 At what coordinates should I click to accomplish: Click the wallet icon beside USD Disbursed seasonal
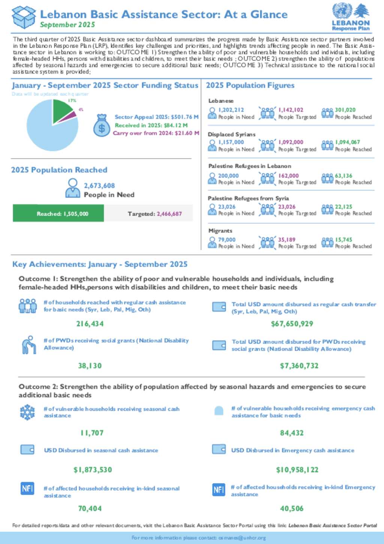click(27, 449)
